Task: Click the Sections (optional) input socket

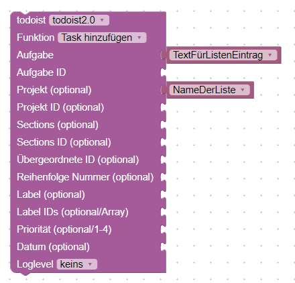Action: coord(164,125)
